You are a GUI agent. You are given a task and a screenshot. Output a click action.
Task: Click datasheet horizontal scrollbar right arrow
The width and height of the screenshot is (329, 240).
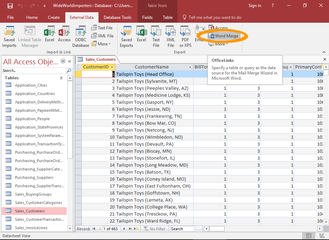tap(320, 229)
